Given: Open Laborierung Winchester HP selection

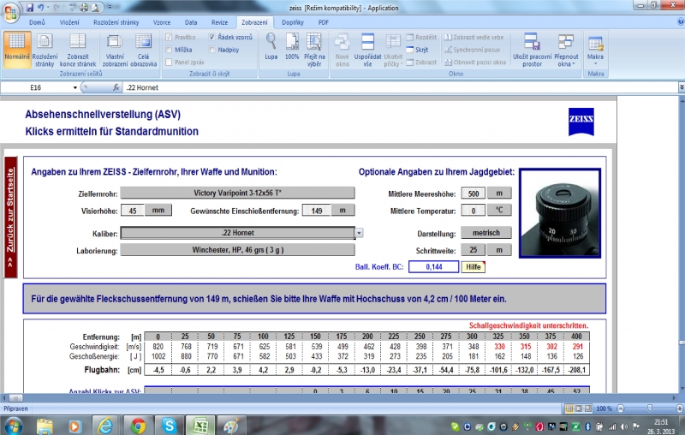Looking at the screenshot, I should point(238,250).
